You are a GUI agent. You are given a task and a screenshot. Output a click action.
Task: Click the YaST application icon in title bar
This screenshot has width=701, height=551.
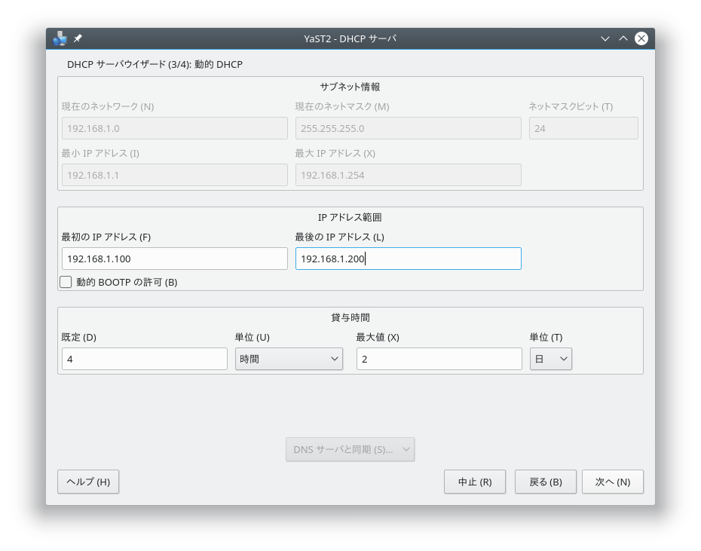pos(60,38)
